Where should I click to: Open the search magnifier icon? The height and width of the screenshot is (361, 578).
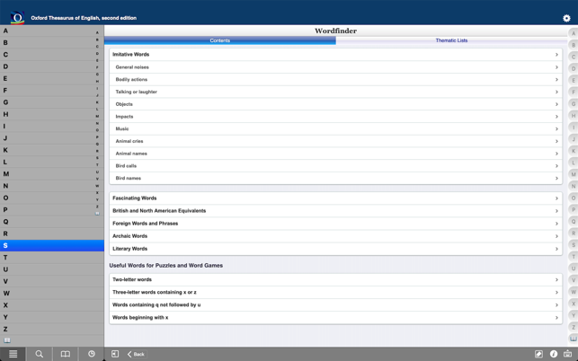point(39,354)
